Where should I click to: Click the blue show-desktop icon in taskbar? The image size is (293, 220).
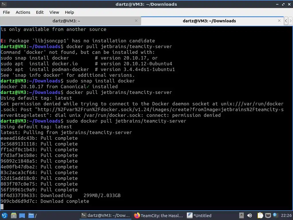click(x=22, y=215)
